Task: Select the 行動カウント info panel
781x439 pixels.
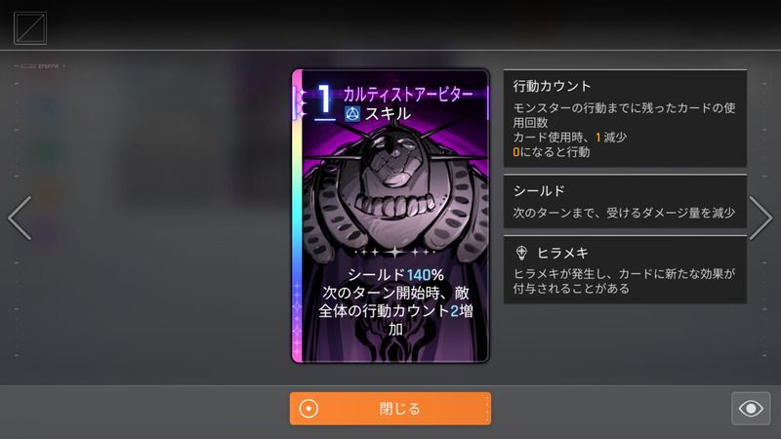Action: click(x=625, y=118)
